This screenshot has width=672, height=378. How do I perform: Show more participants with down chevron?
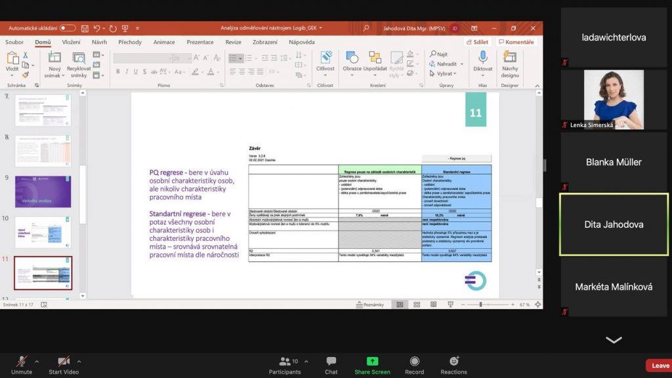pos(614,340)
